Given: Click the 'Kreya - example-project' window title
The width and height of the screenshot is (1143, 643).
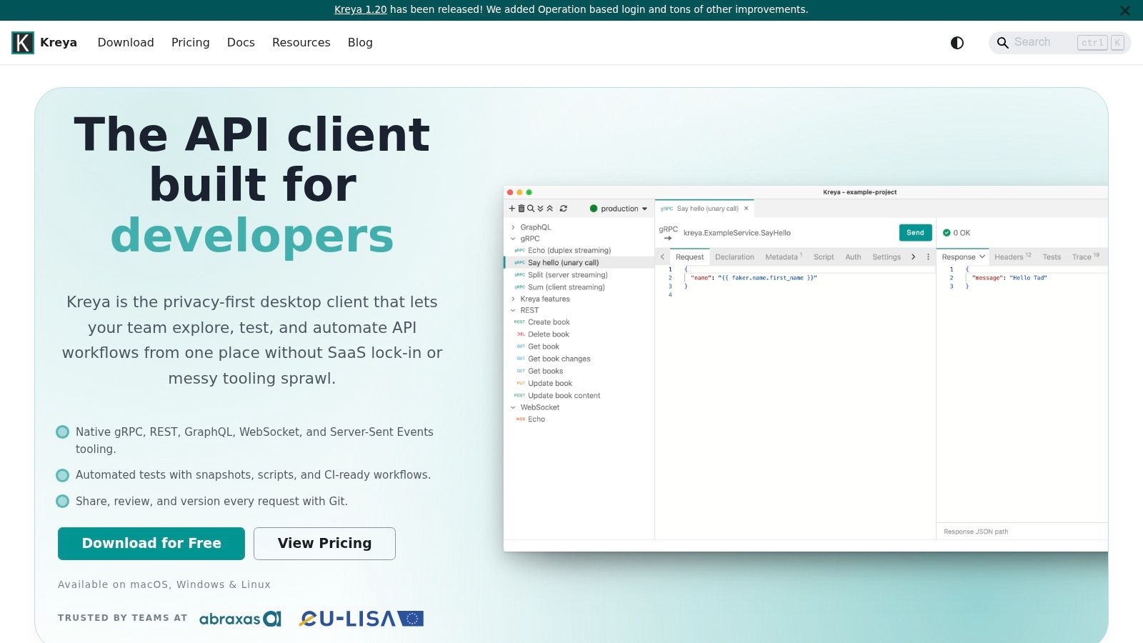Looking at the screenshot, I should click(x=859, y=192).
